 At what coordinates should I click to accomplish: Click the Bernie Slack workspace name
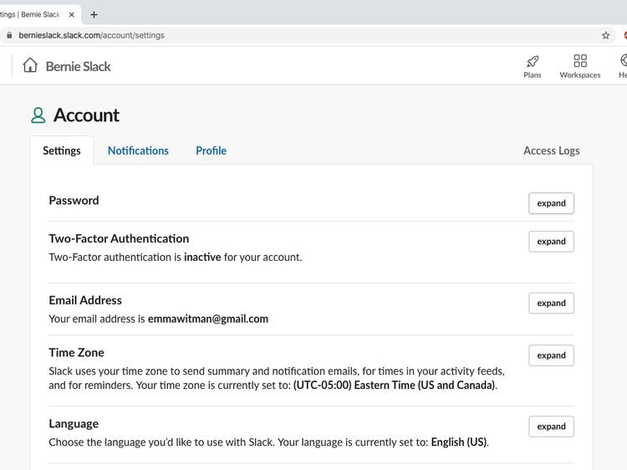click(79, 66)
